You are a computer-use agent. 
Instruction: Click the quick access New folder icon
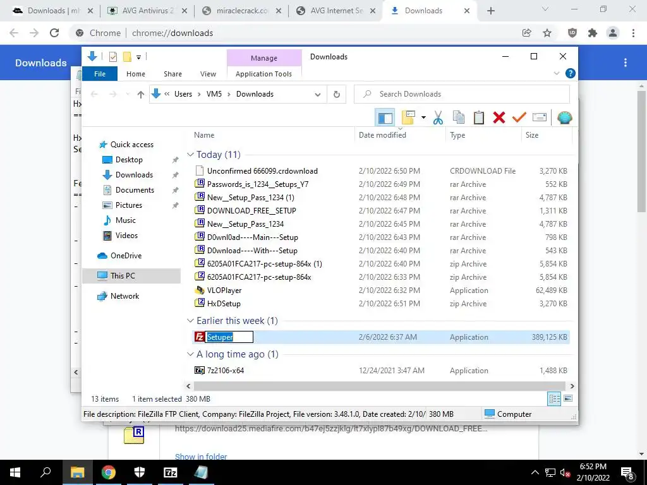point(127,57)
